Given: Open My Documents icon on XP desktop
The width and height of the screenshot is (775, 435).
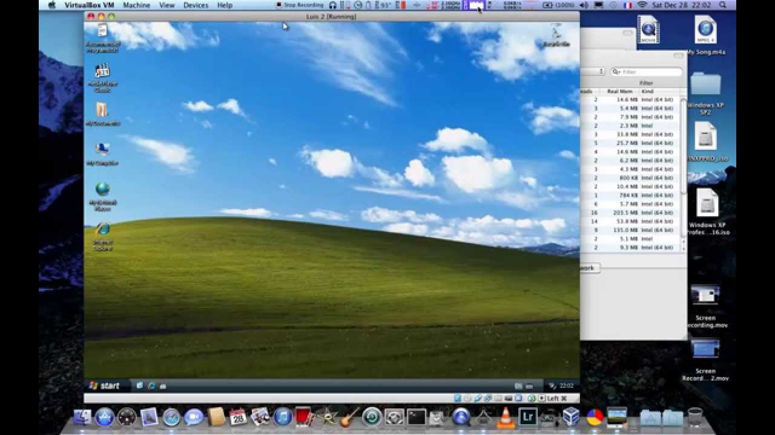Looking at the screenshot, I should [x=102, y=114].
